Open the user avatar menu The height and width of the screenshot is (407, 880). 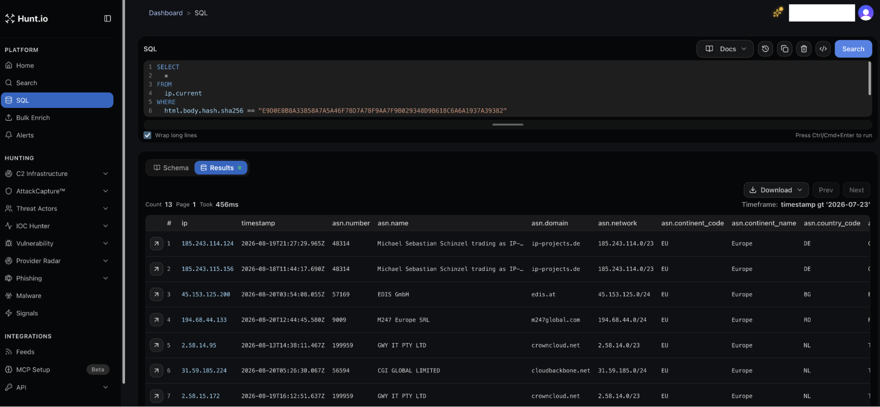tap(865, 13)
